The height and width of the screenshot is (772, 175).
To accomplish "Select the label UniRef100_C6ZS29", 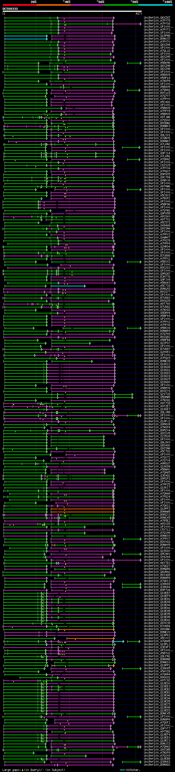I will 157,165.
